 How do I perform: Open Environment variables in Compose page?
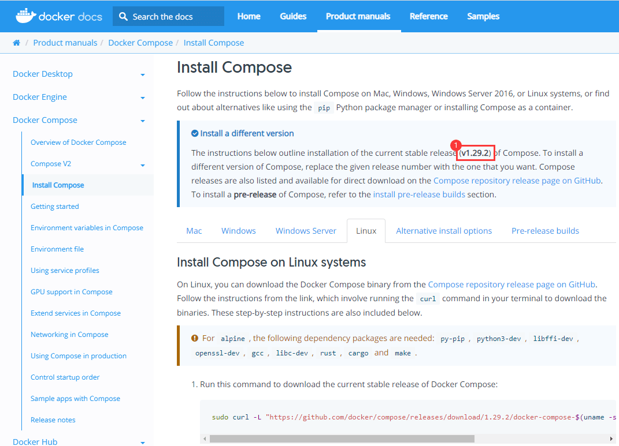point(87,227)
